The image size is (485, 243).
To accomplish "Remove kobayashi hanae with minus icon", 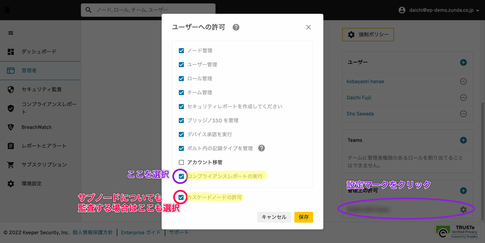I will (x=463, y=82).
